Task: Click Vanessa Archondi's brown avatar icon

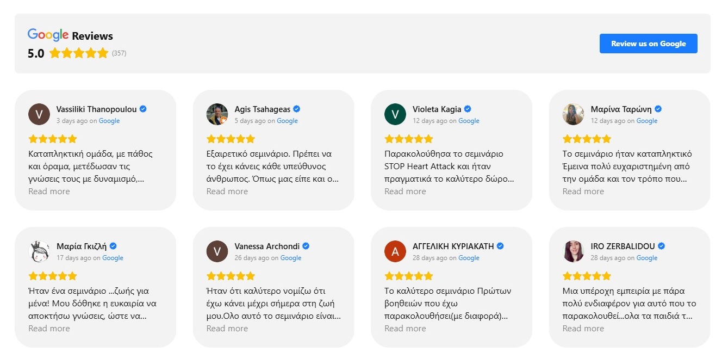Action: (x=217, y=251)
